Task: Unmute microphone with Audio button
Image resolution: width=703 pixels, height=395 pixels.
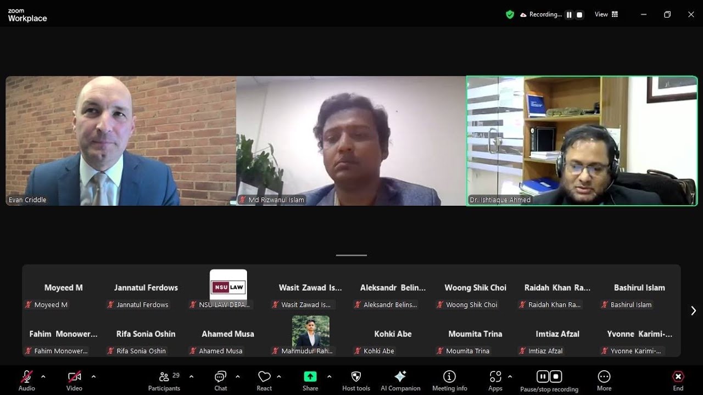Action: point(26,380)
